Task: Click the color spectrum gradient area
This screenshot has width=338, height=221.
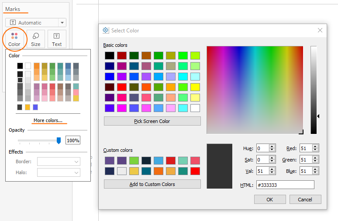Action: pyautogui.click(x=255, y=89)
